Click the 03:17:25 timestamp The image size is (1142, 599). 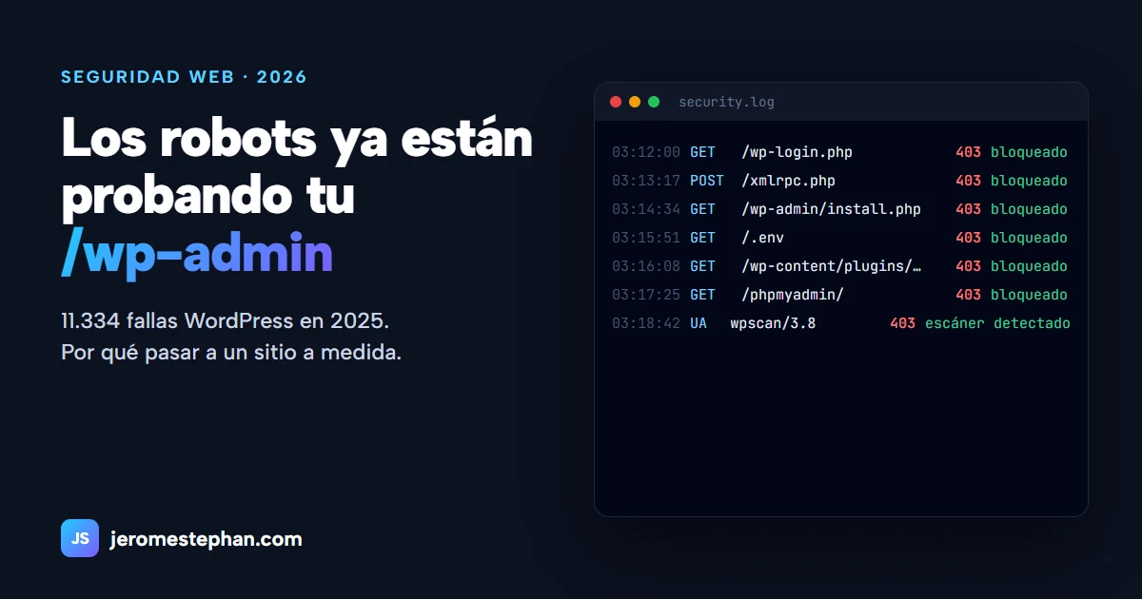(x=646, y=295)
